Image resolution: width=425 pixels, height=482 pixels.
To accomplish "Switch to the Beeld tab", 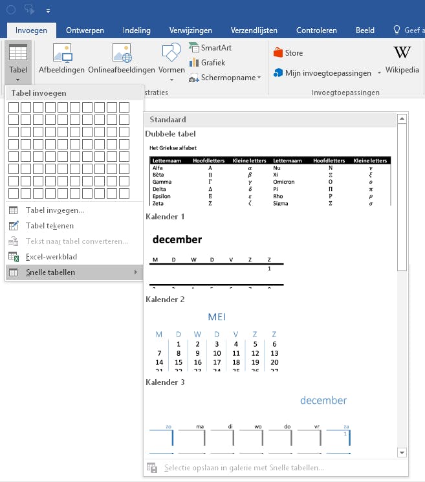I will [365, 30].
